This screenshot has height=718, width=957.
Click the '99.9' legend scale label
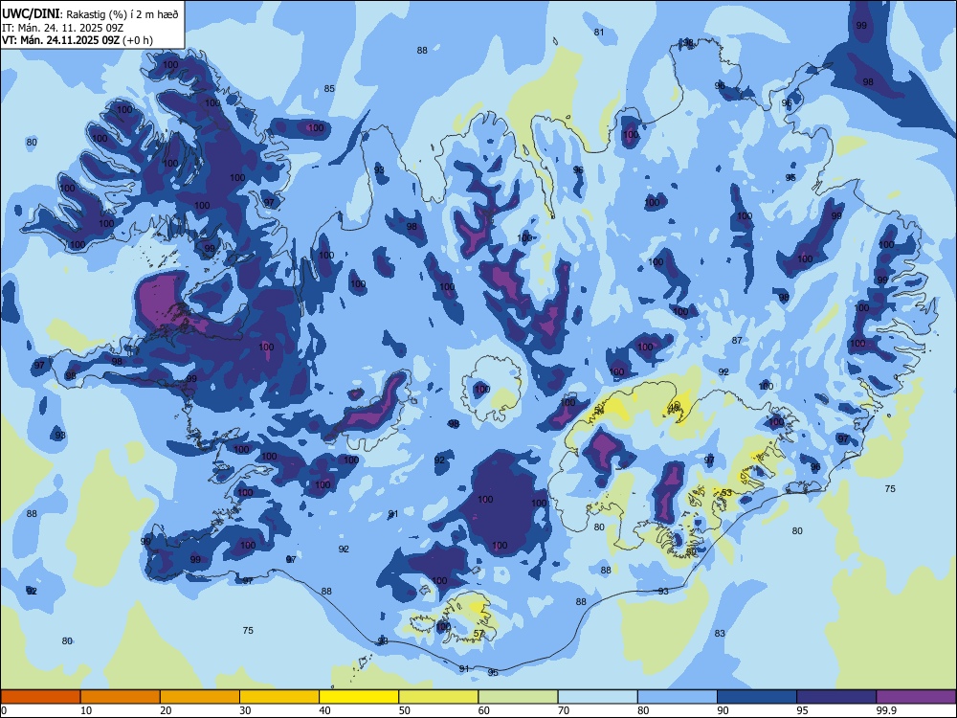tap(886, 710)
